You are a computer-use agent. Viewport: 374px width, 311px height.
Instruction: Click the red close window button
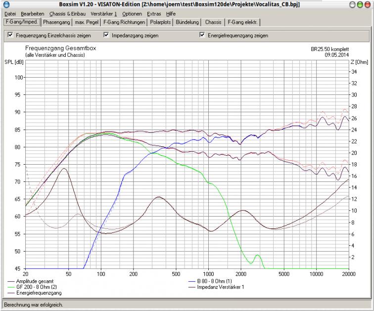pos(368,4)
